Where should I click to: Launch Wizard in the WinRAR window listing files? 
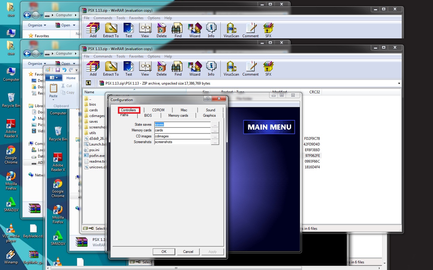pos(195,68)
